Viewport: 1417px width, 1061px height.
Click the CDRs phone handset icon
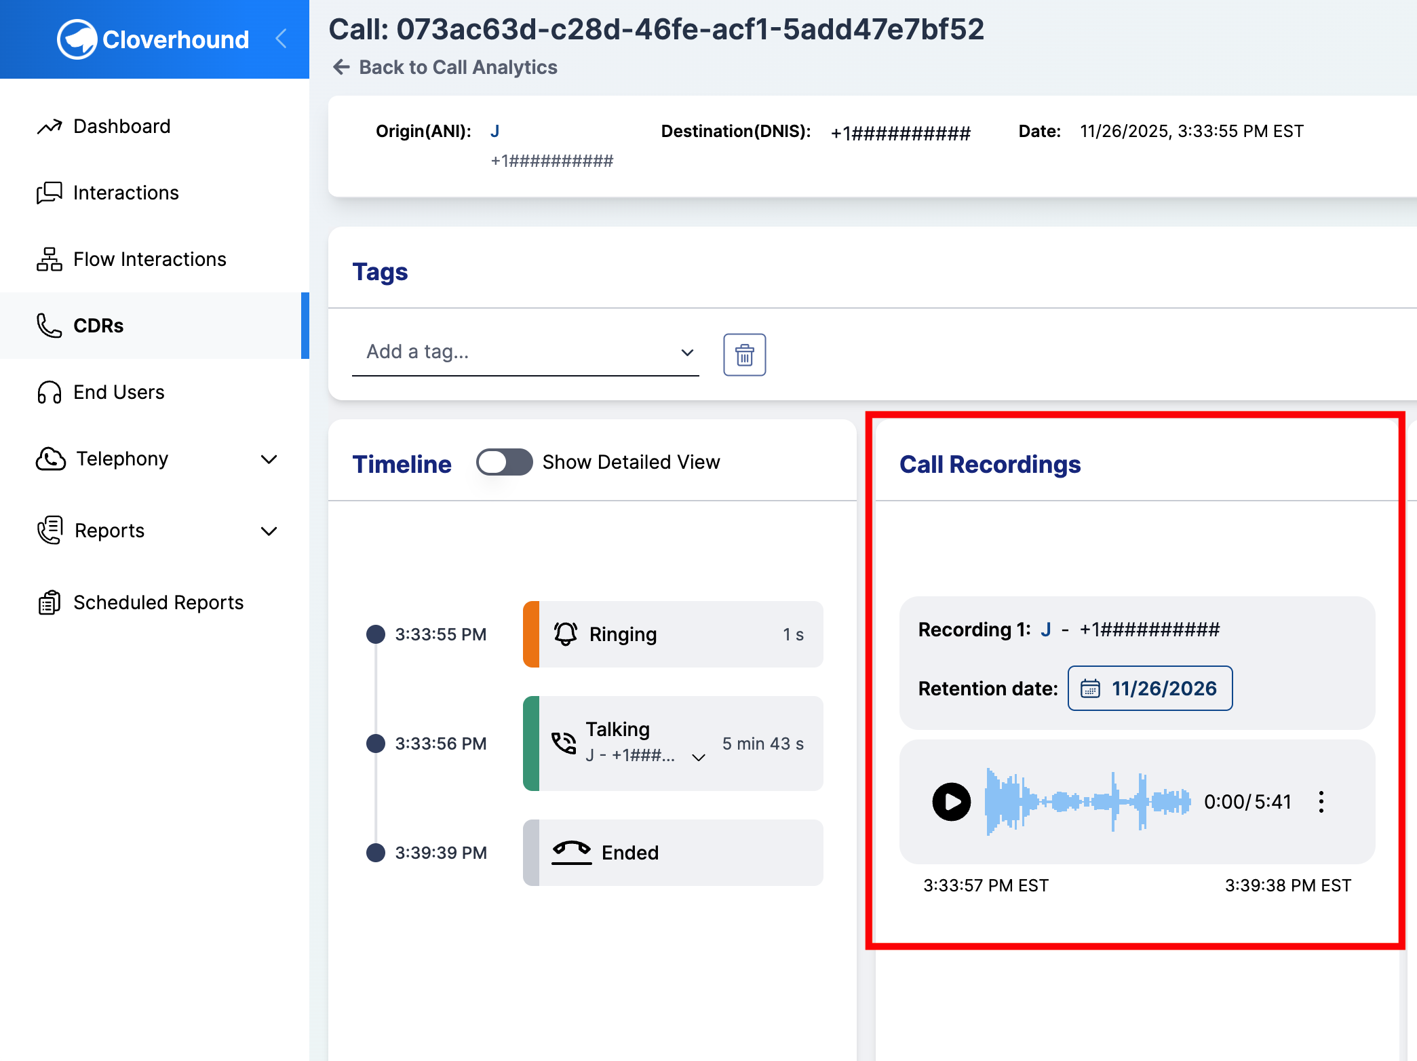click(x=50, y=326)
